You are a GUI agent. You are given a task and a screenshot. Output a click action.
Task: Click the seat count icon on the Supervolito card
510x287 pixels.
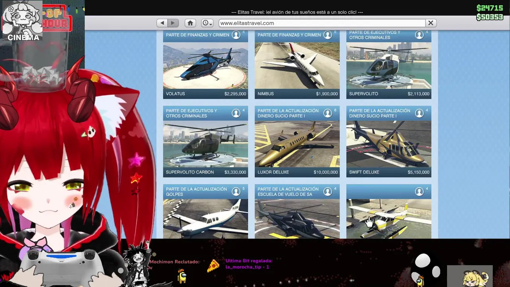420,35
